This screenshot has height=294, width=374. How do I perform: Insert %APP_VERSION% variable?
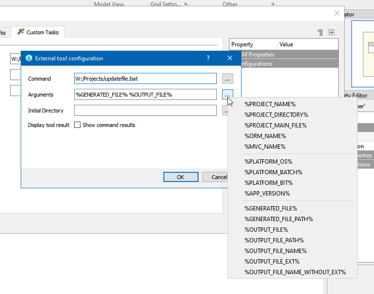(x=293, y=194)
